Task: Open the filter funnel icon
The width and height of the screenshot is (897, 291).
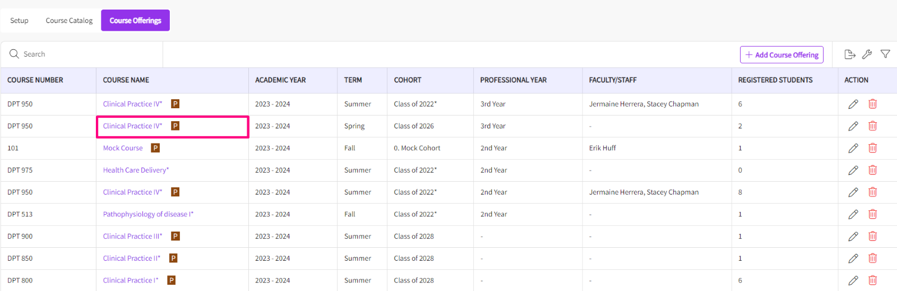Action: pos(885,54)
